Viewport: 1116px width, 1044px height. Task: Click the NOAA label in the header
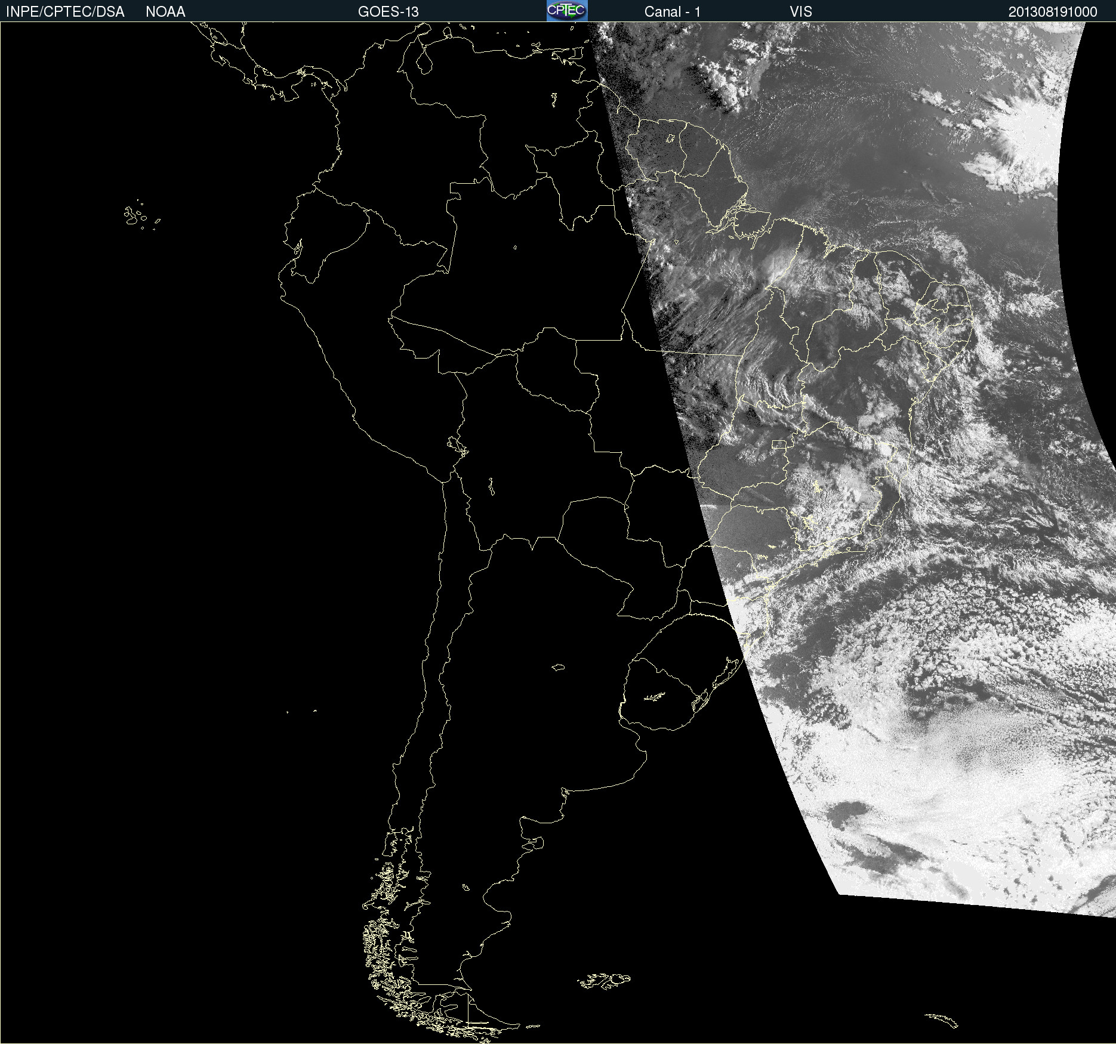pyautogui.click(x=165, y=12)
